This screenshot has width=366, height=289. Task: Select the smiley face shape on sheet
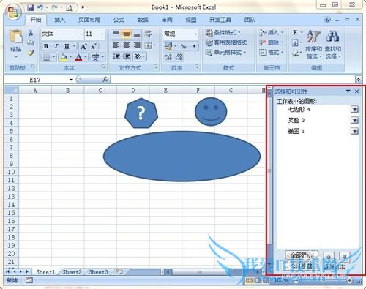coord(211,112)
